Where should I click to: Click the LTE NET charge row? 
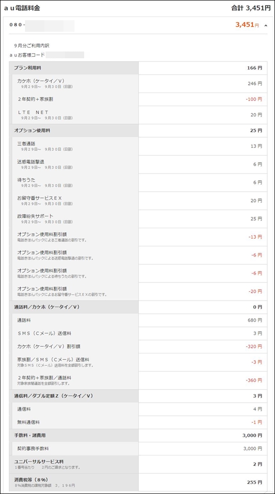(x=138, y=115)
